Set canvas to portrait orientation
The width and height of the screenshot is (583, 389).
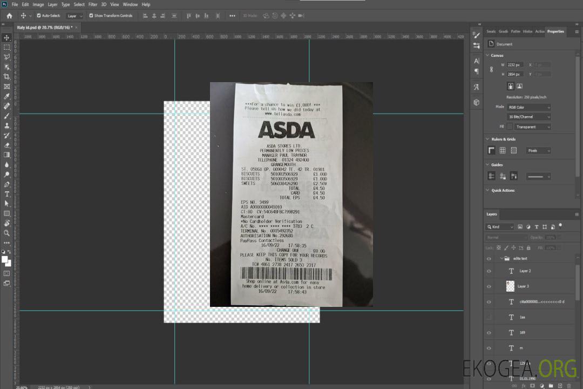(511, 86)
